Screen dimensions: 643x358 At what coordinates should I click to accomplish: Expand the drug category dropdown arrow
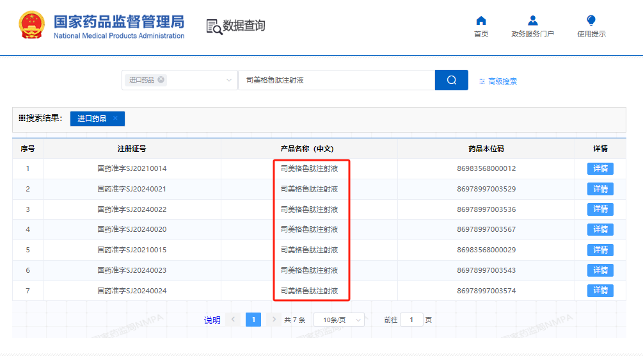click(229, 80)
